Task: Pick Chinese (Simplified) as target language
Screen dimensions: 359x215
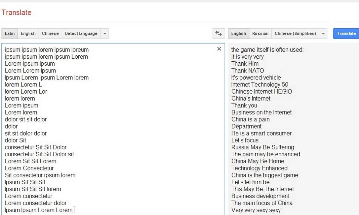Action: point(295,34)
